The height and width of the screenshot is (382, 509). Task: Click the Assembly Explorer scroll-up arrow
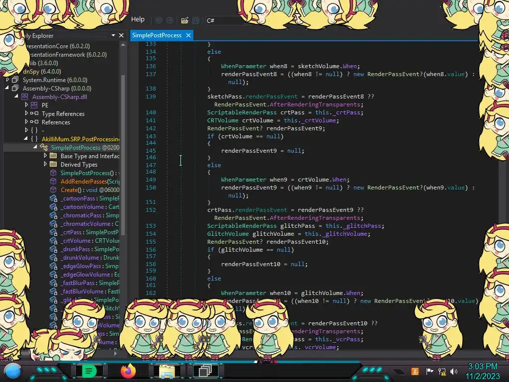[x=123, y=45]
